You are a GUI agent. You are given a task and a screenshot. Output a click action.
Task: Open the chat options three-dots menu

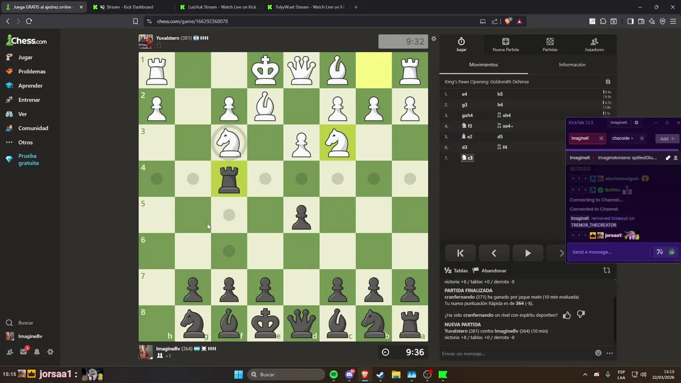click(x=610, y=353)
